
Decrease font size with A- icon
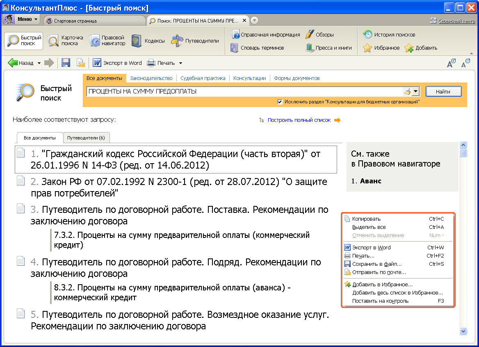(465, 63)
